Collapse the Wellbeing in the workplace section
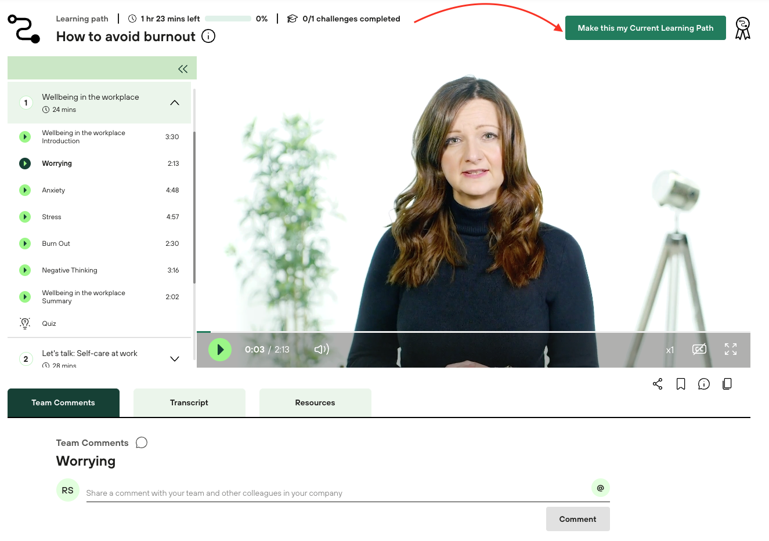 click(175, 103)
